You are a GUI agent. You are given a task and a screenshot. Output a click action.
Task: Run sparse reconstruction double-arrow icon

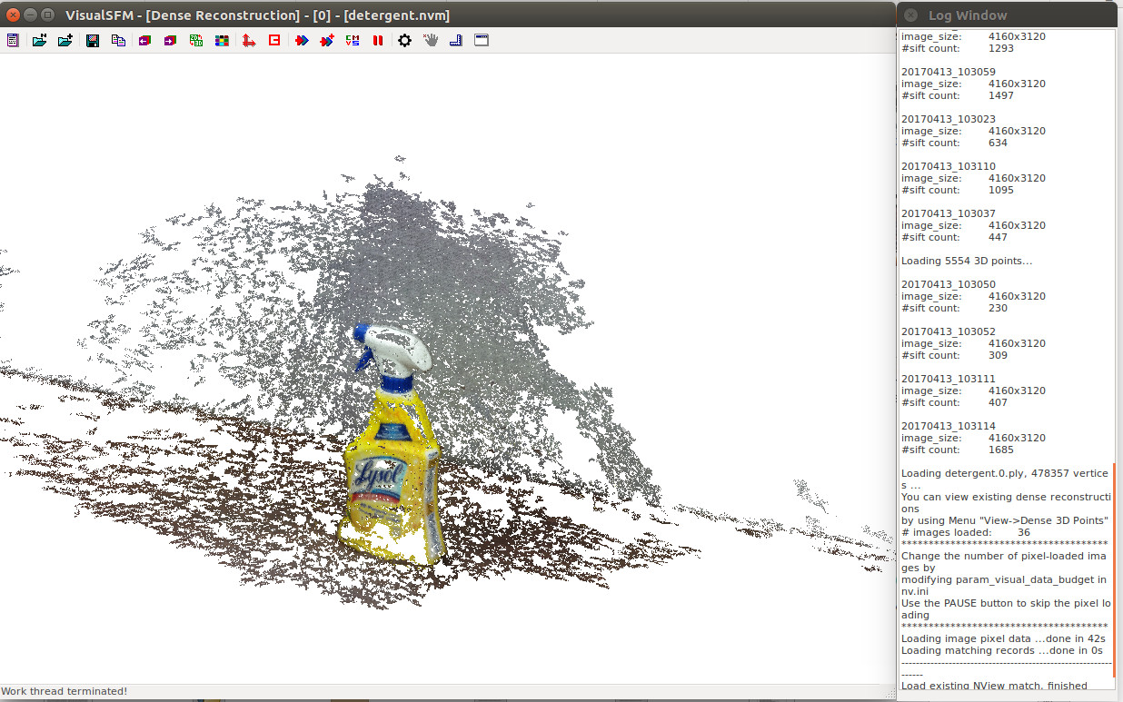(302, 41)
